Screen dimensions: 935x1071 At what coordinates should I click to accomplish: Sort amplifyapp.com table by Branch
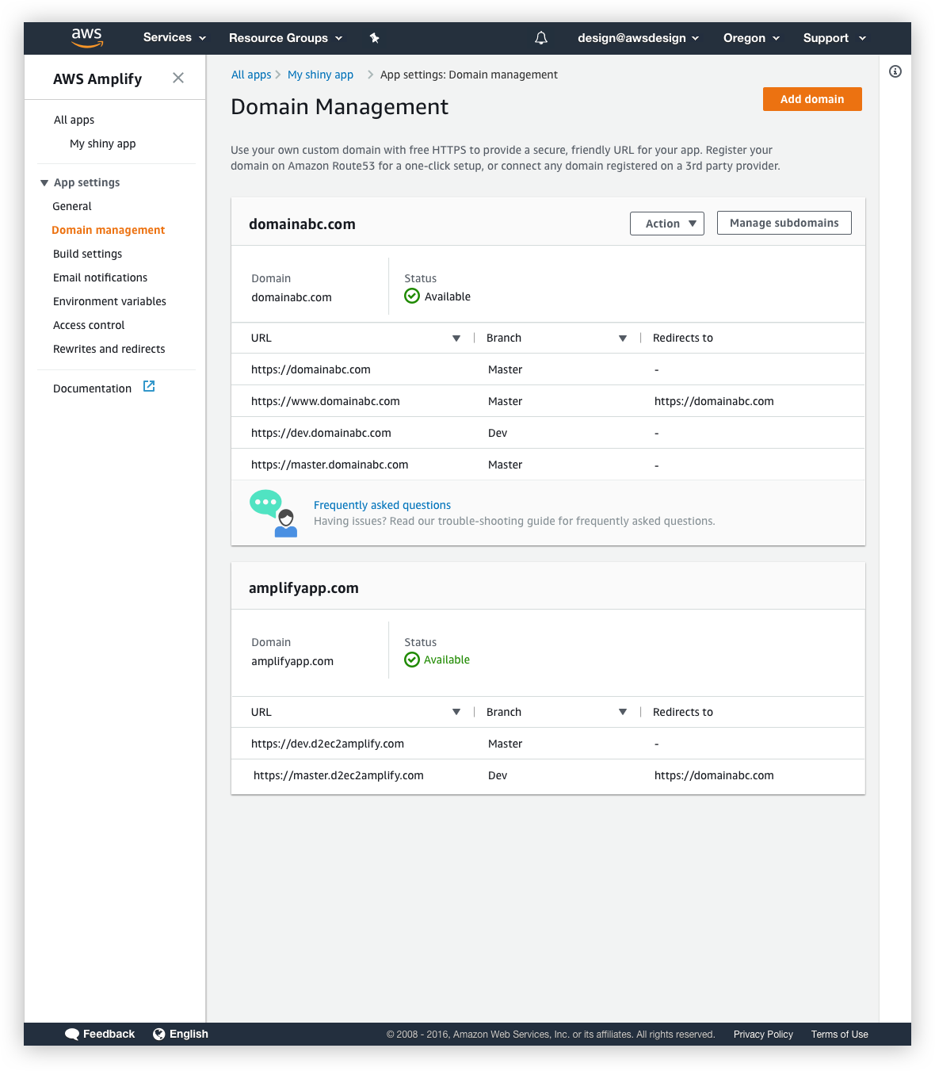pos(623,712)
